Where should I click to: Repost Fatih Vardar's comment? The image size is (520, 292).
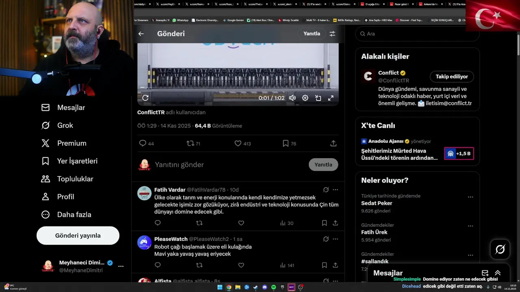pyautogui.click(x=199, y=223)
